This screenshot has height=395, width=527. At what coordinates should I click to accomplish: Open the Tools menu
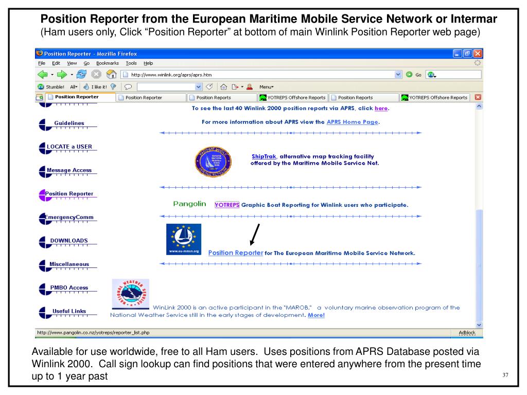pos(131,63)
